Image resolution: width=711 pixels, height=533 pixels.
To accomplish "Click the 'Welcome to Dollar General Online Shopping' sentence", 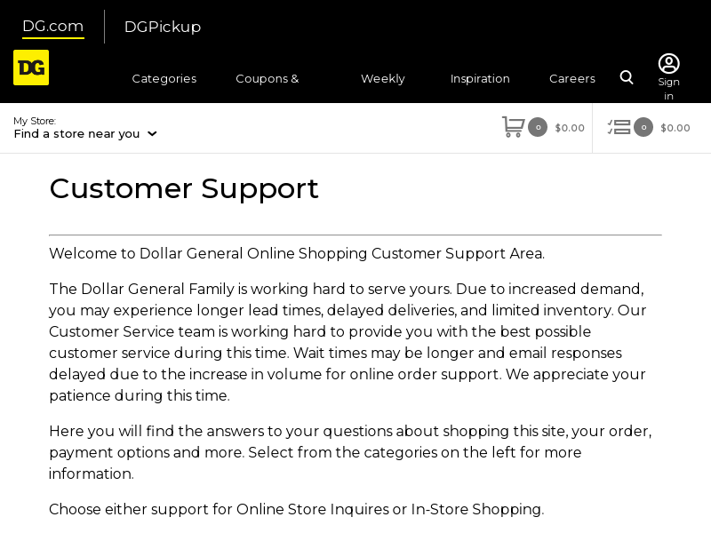I will [297, 253].
